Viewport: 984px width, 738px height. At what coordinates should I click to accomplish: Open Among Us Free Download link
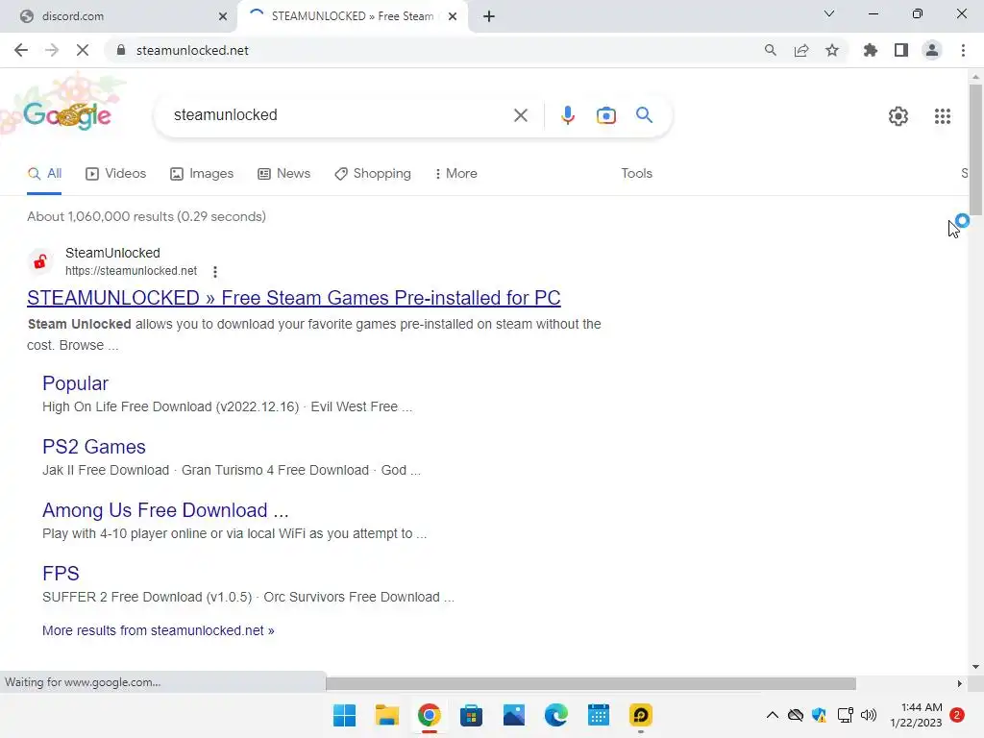tap(165, 510)
